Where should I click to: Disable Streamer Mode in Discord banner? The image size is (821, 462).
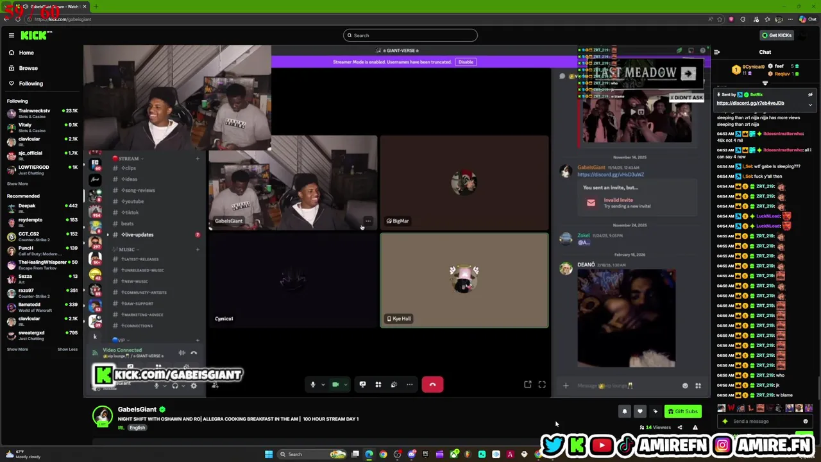(x=466, y=62)
